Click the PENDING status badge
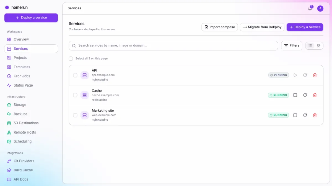This screenshot has width=332, height=186. [279, 75]
